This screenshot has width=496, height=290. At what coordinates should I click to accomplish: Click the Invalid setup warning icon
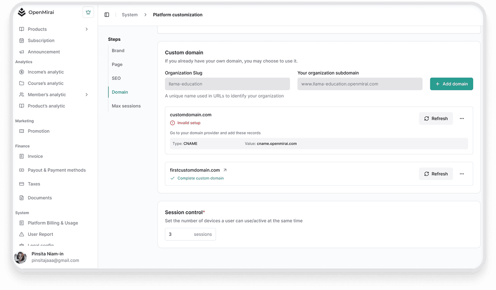pyautogui.click(x=173, y=123)
